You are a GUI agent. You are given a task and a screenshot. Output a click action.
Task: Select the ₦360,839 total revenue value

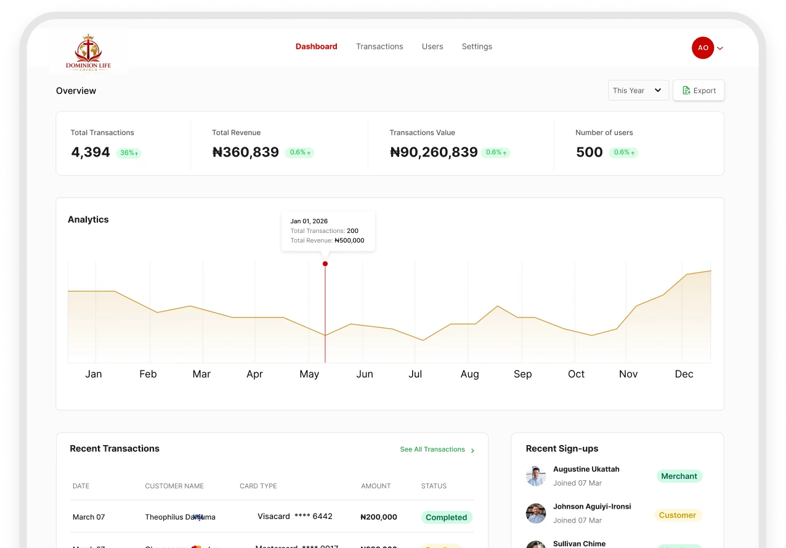click(246, 152)
